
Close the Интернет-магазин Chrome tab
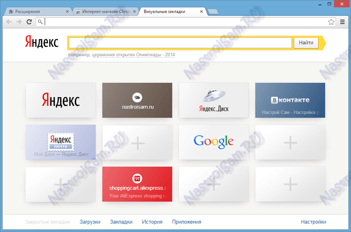coord(134,12)
